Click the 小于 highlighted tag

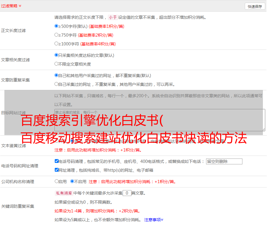[x=113, y=17]
